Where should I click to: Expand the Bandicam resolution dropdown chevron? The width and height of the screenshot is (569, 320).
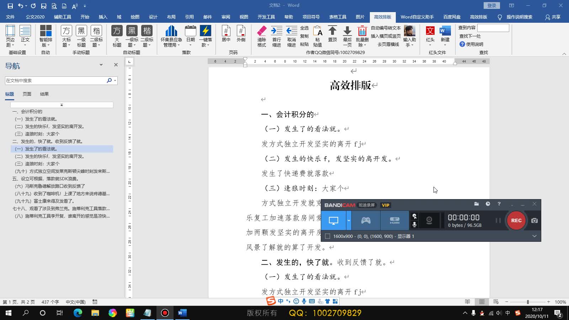coord(535,236)
